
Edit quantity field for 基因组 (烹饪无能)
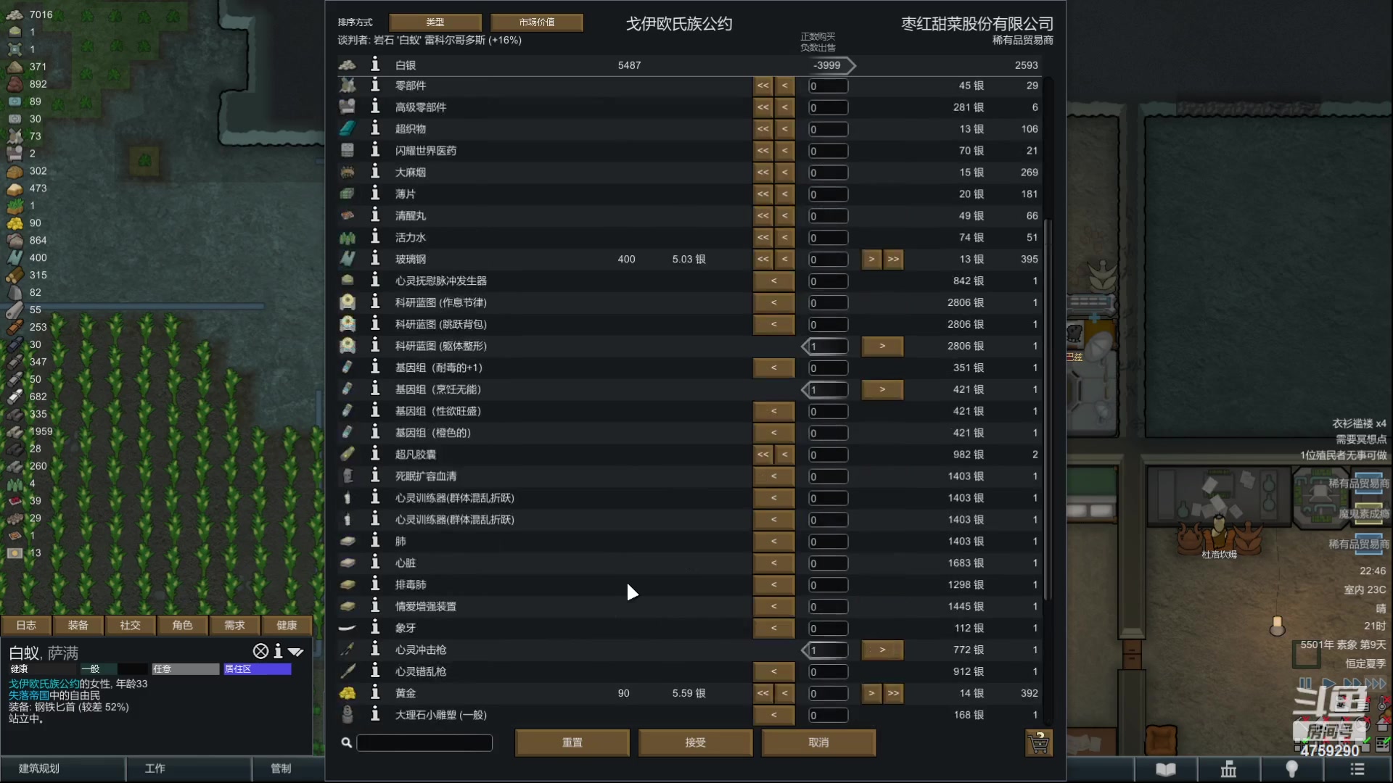click(x=828, y=389)
